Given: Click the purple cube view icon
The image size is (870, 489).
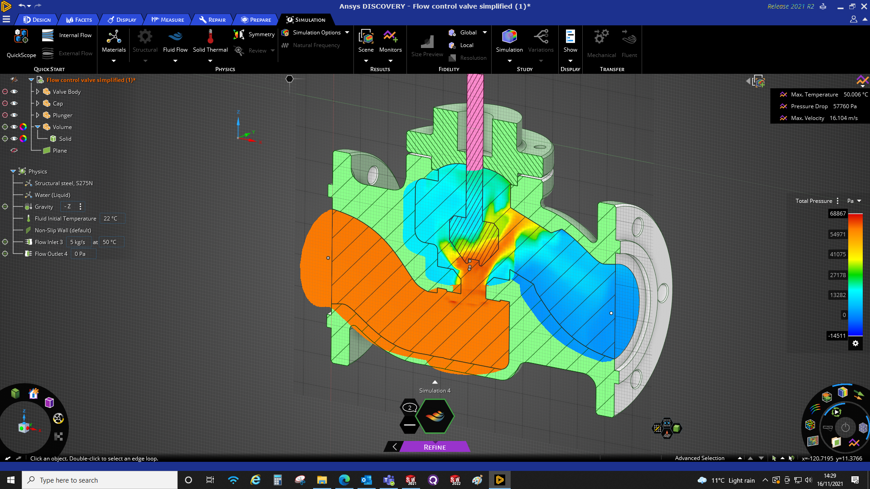Looking at the screenshot, I should click(x=49, y=403).
